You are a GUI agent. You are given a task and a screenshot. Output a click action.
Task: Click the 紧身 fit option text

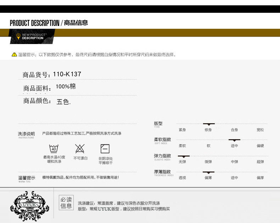[182, 130]
